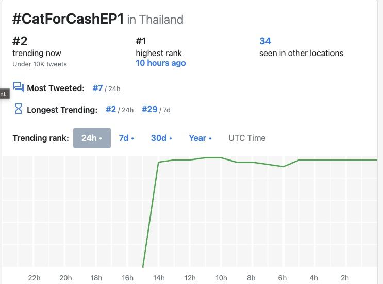383x284 pixels.
Task: Open the '10 hours ago' highest rank link
Action: (160, 63)
